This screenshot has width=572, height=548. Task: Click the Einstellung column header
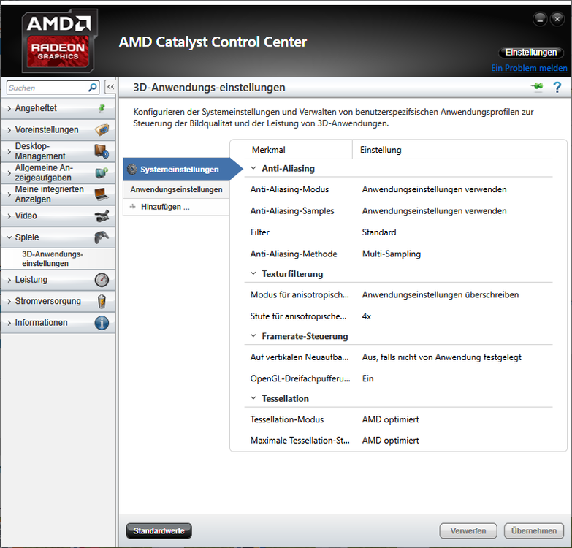(381, 150)
